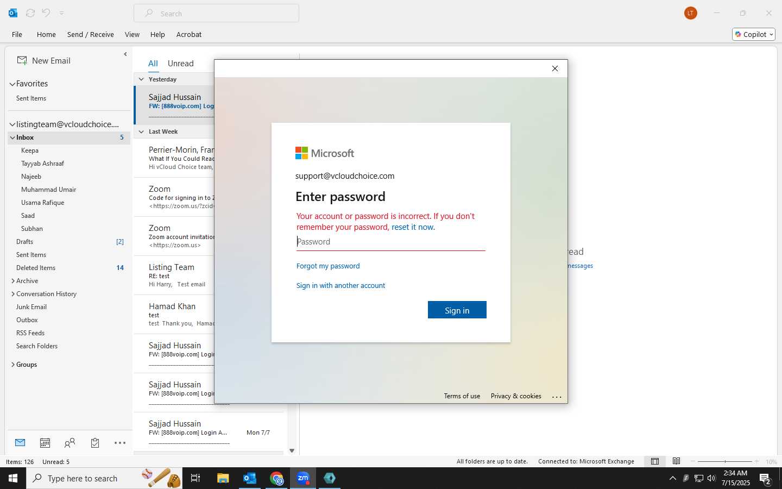This screenshot has height=489, width=782.
Task: Click the zoom slider in status bar
Action: pos(725,461)
